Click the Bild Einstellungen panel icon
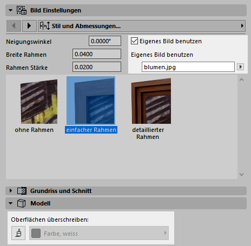The width and height of the screenshot is (251, 246). pos(22,10)
